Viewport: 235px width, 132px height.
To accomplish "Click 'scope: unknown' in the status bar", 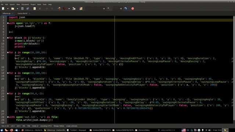I will coord(72,126).
